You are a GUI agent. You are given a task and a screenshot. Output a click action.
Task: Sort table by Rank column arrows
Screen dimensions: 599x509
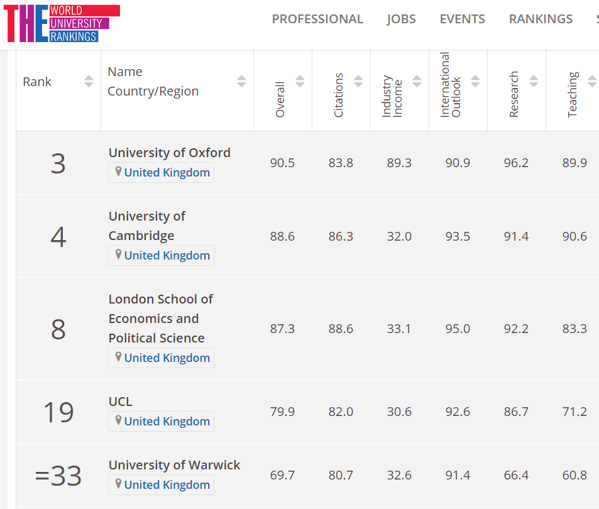coord(89,81)
